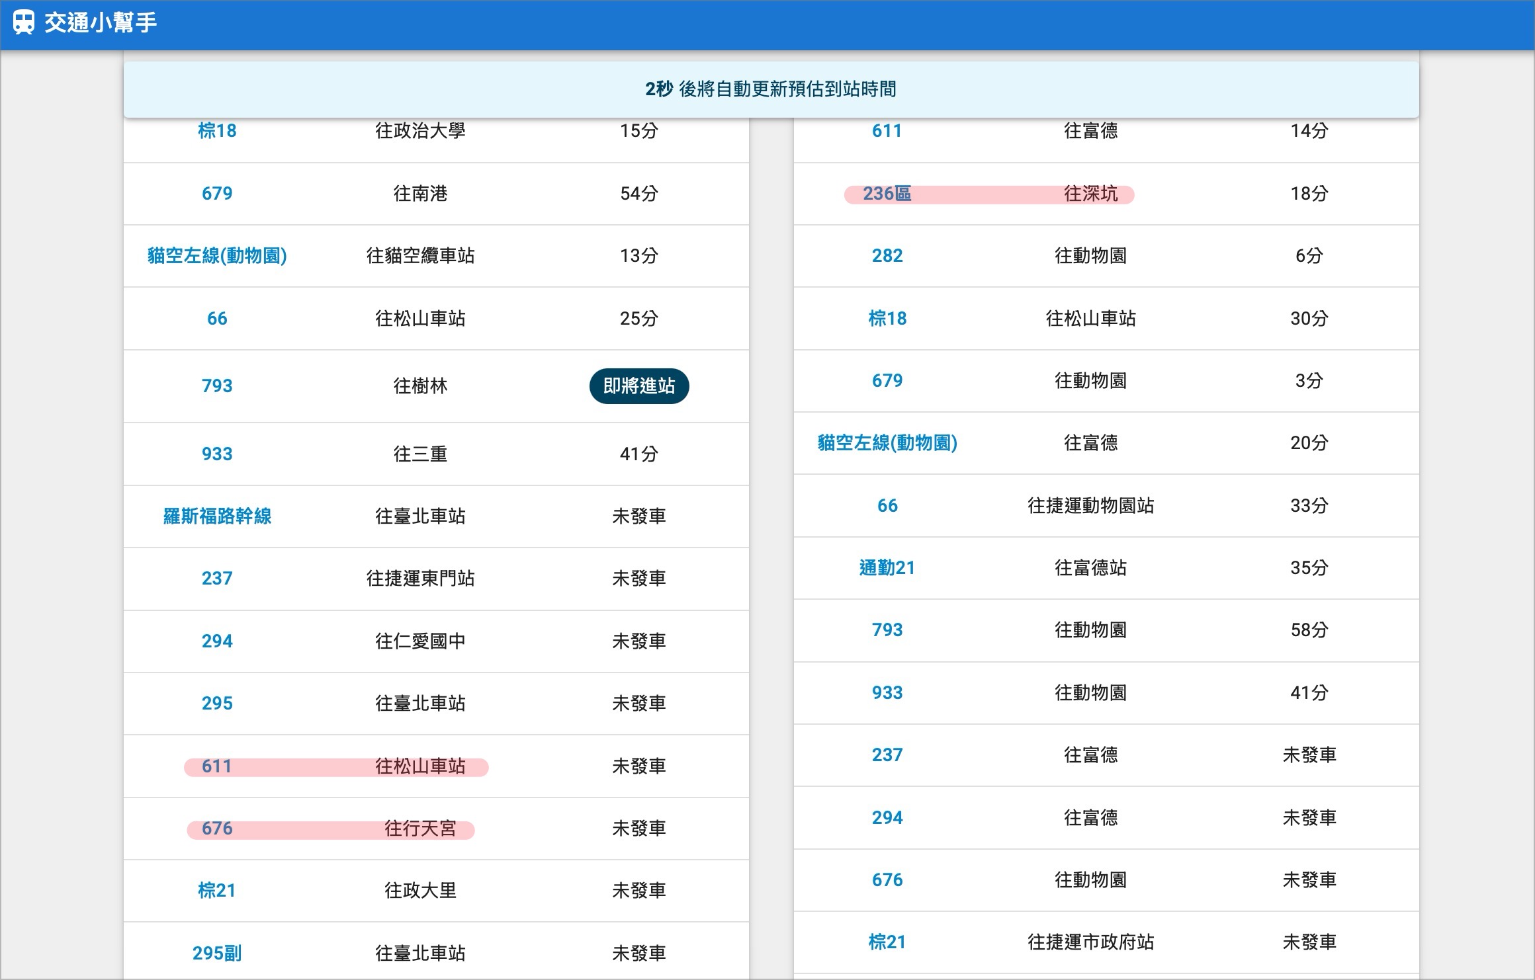Select the 往三重 destination text

click(421, 454)
